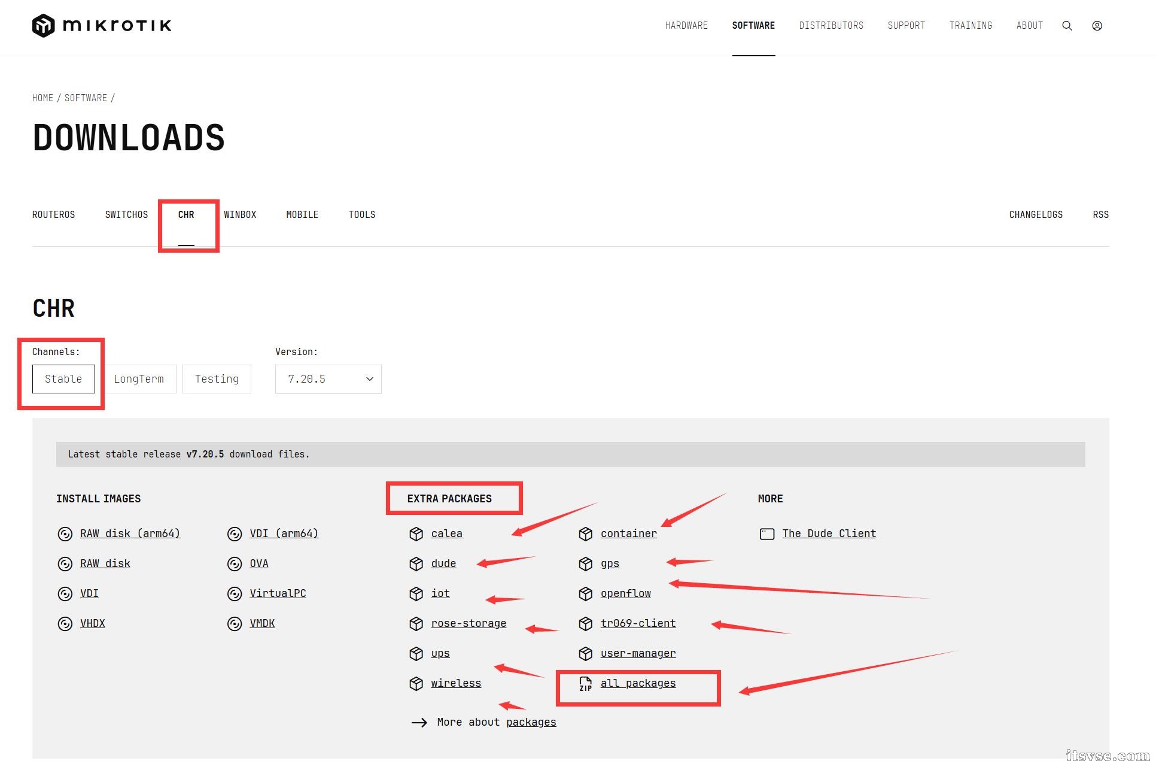
Task: Click the disk icon beside RAW disk (arm64)
Action: click(x=65, y=534)
